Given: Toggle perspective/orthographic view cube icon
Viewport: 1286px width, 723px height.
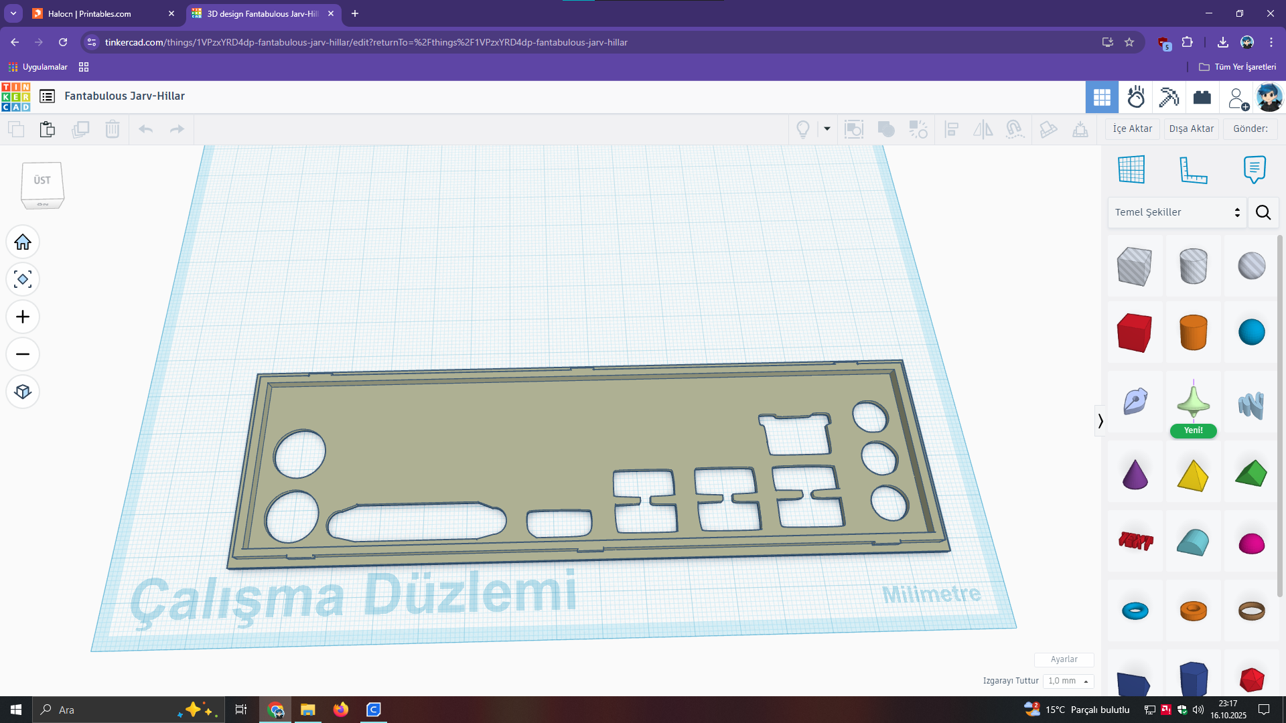Looking at the screenshot, I should point(23,392).
